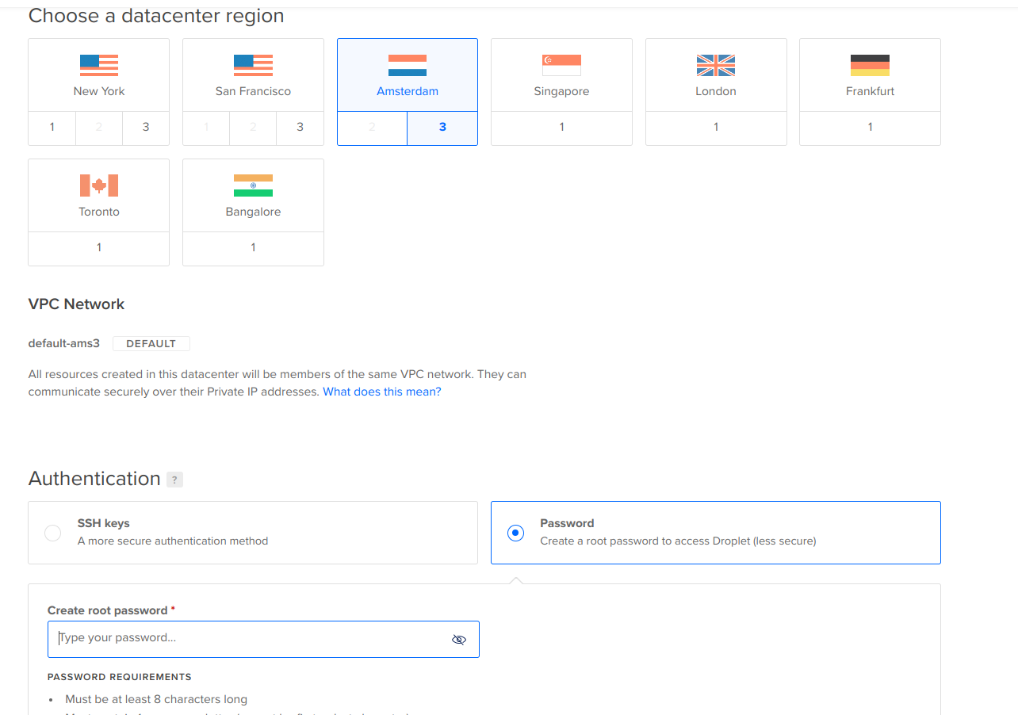Choose the Toronto Canadian flag icon
The width and height of the screenshot is (1018, 715).
[x=99, y=185]
